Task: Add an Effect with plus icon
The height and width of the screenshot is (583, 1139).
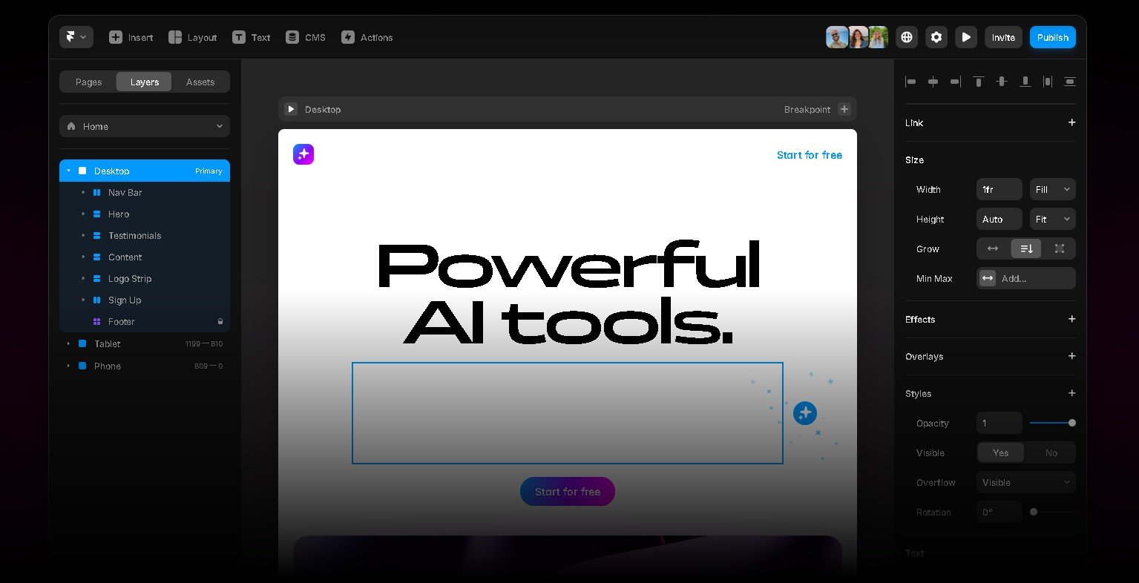Action: [1071, 319]
